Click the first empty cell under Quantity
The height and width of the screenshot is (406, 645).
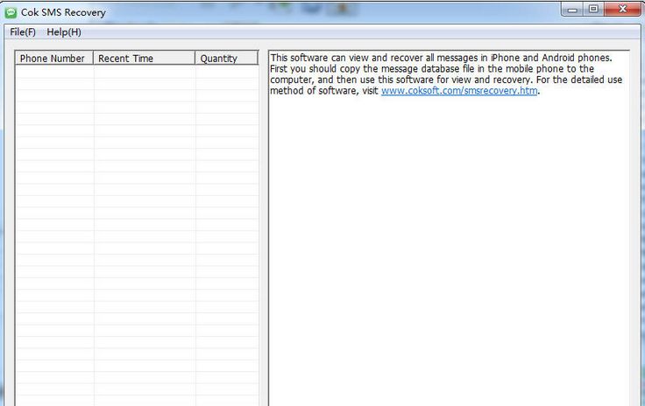coord(226,73)
